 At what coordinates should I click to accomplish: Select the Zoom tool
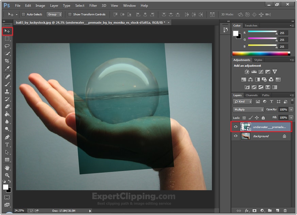pos(7,175)
